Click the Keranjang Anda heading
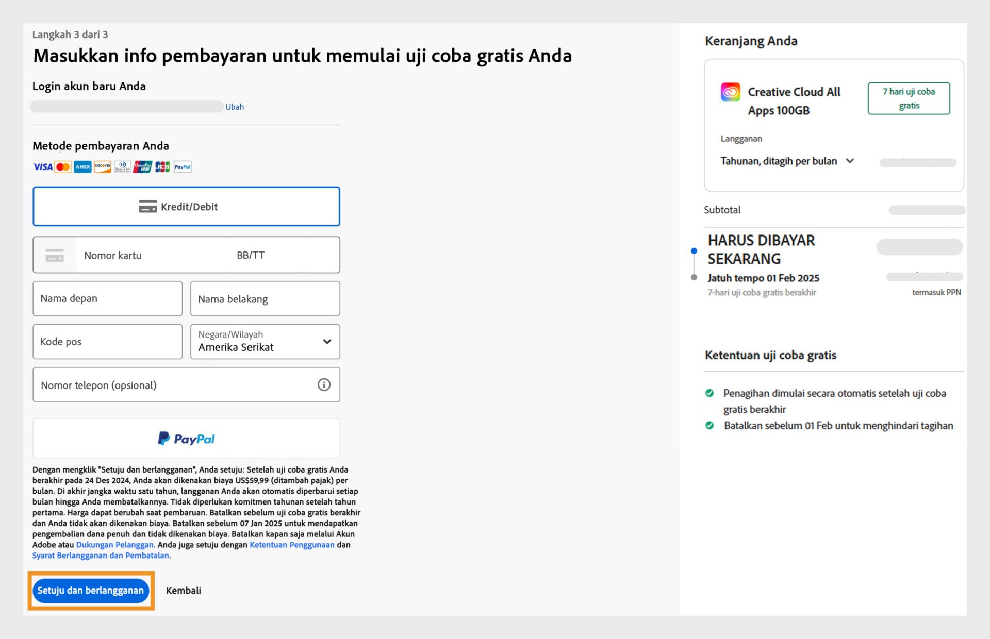 point(751,41)
